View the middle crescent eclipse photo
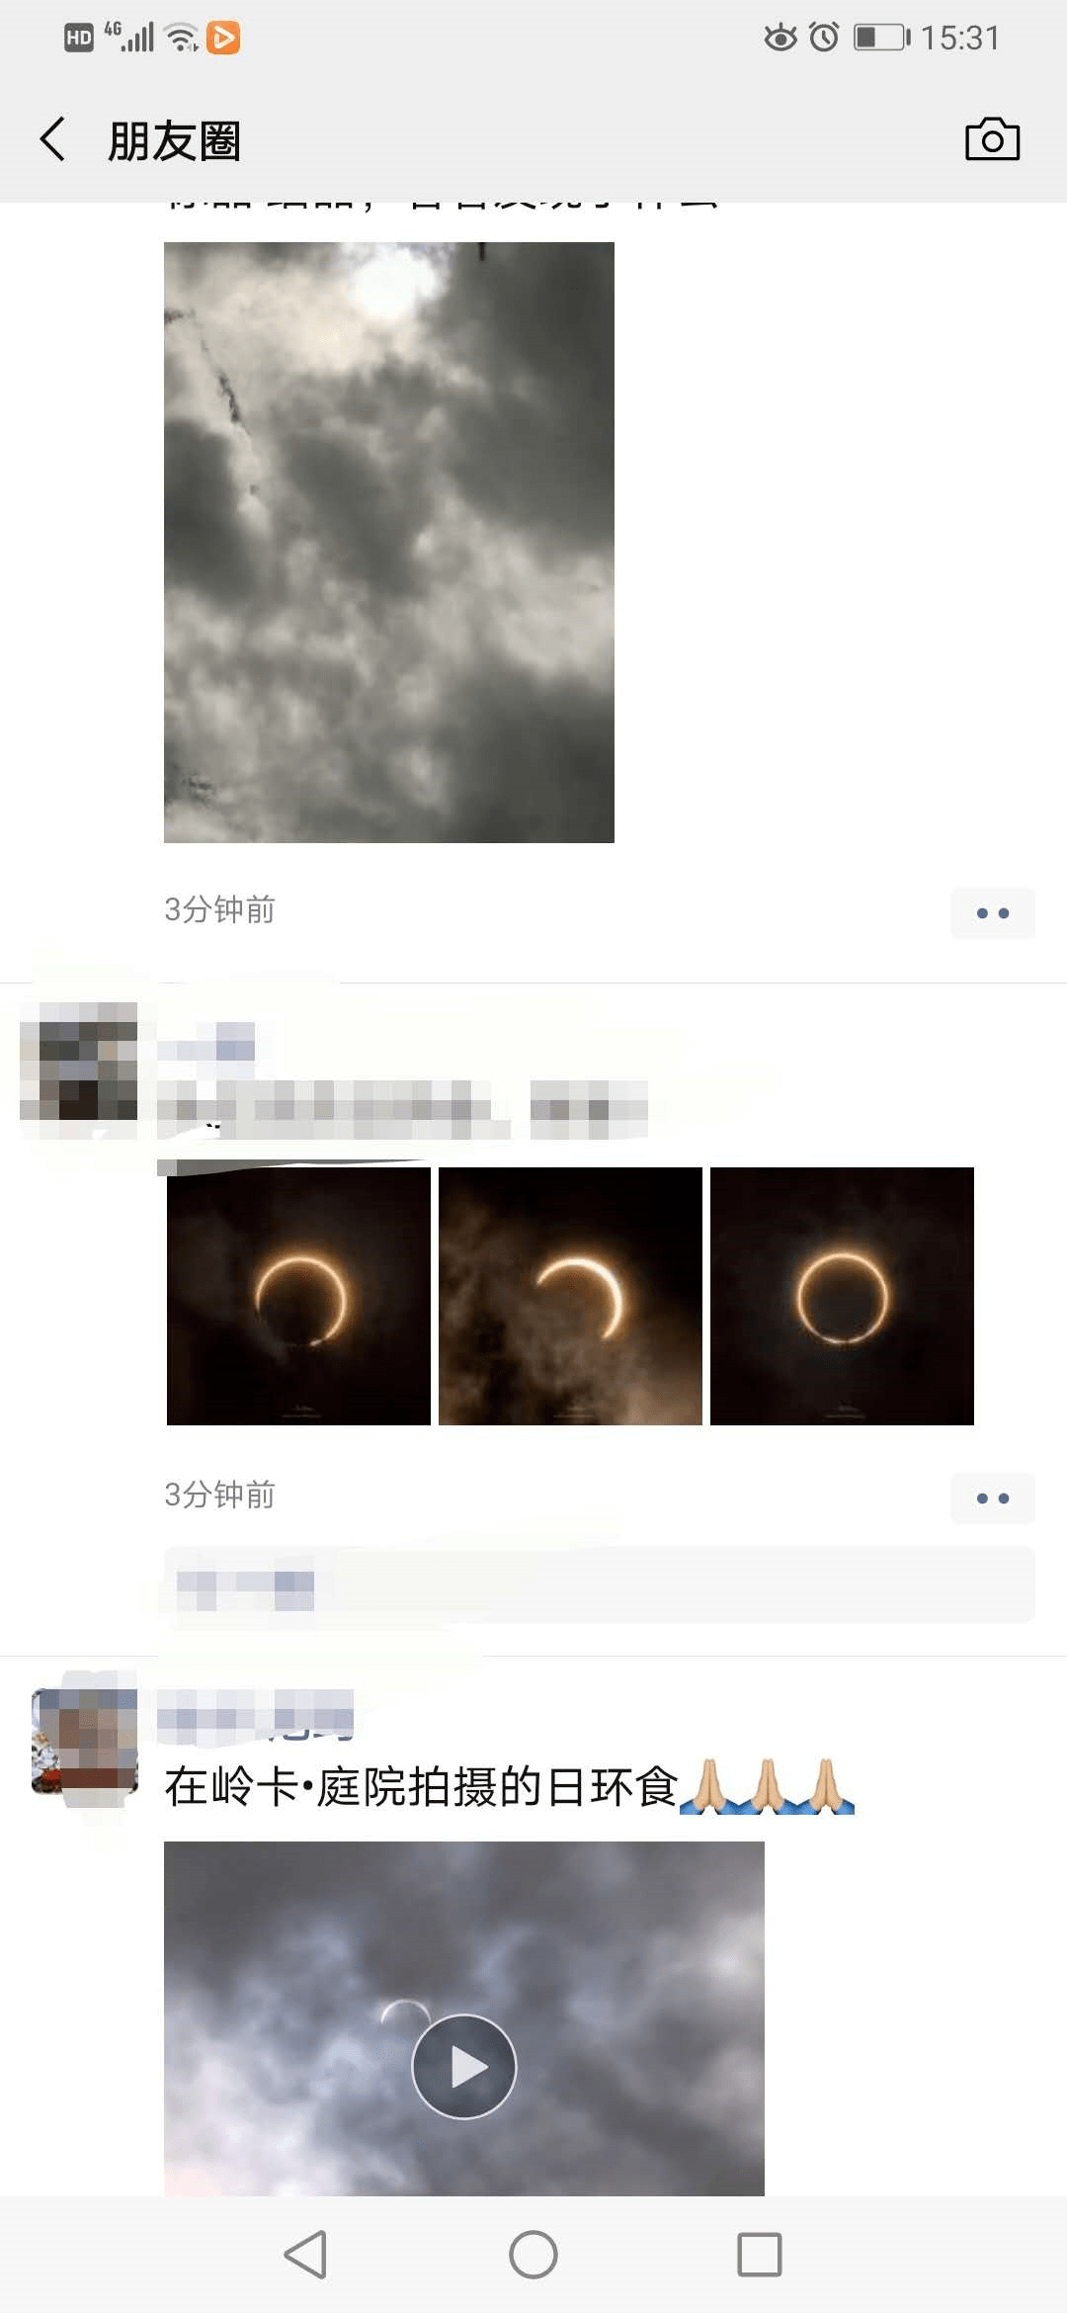 pyautogui.click(x=570, y=1296)
